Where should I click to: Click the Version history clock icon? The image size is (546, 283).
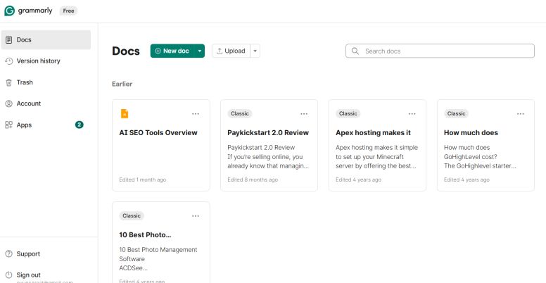(8, 61)
